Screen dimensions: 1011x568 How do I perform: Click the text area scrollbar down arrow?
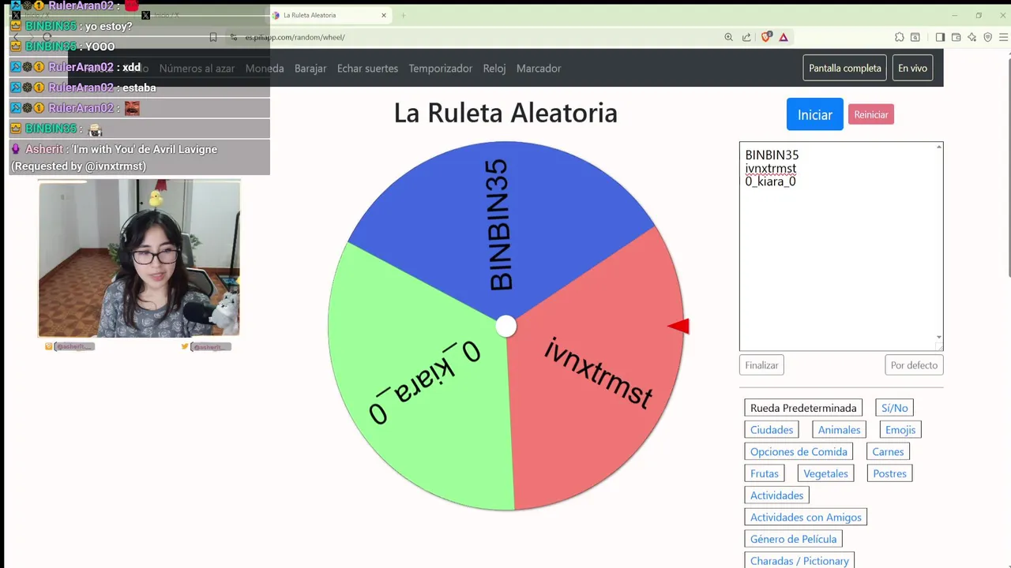pos(939,337)
